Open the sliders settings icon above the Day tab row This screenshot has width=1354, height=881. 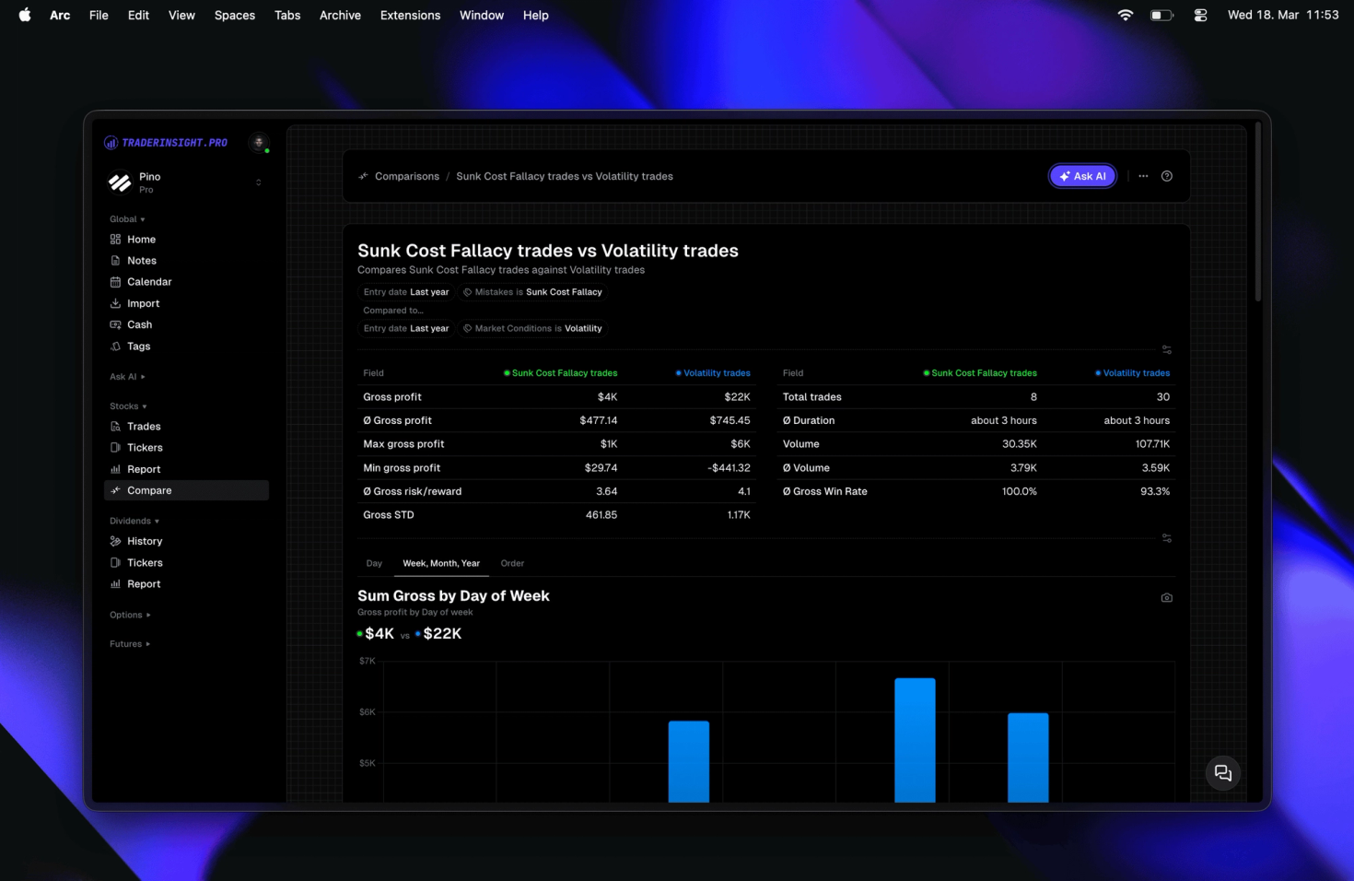[1167, 538]
